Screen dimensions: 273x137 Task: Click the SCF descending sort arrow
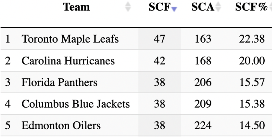tap(174, 9)
